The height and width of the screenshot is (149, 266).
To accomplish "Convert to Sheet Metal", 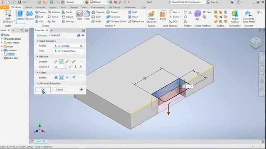I will tap(249, 17).
